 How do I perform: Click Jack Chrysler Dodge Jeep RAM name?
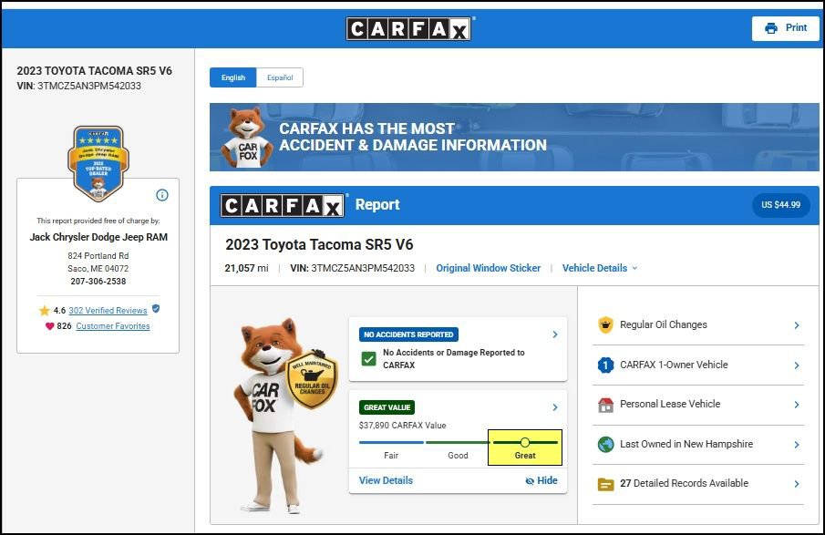pos(98,237)
